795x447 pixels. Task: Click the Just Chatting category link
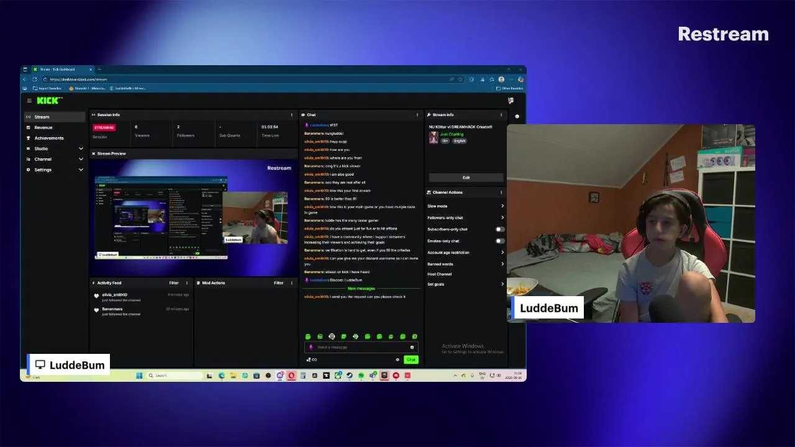click(452, 134)
